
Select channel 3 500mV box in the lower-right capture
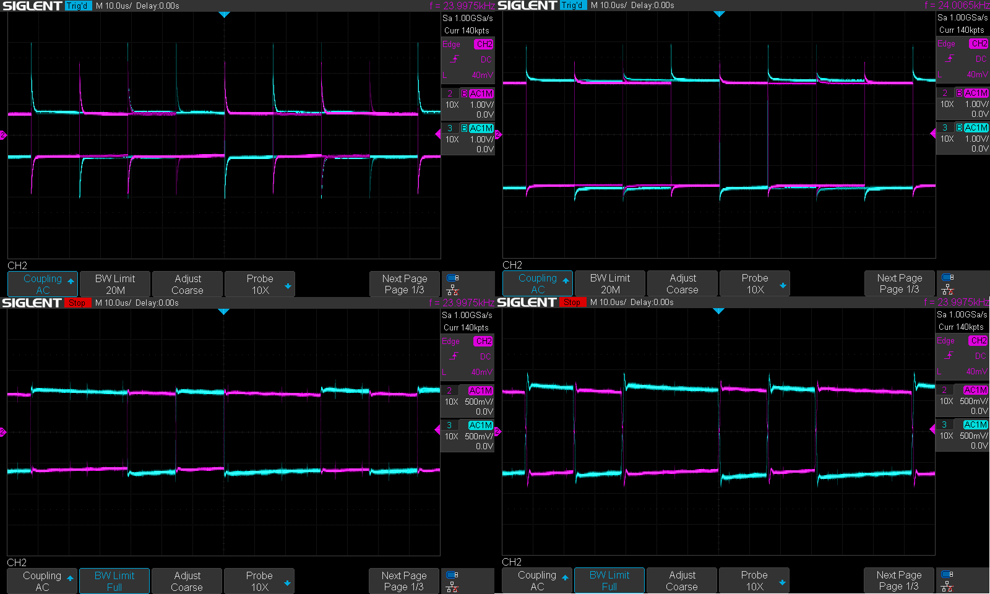(962, 435)
